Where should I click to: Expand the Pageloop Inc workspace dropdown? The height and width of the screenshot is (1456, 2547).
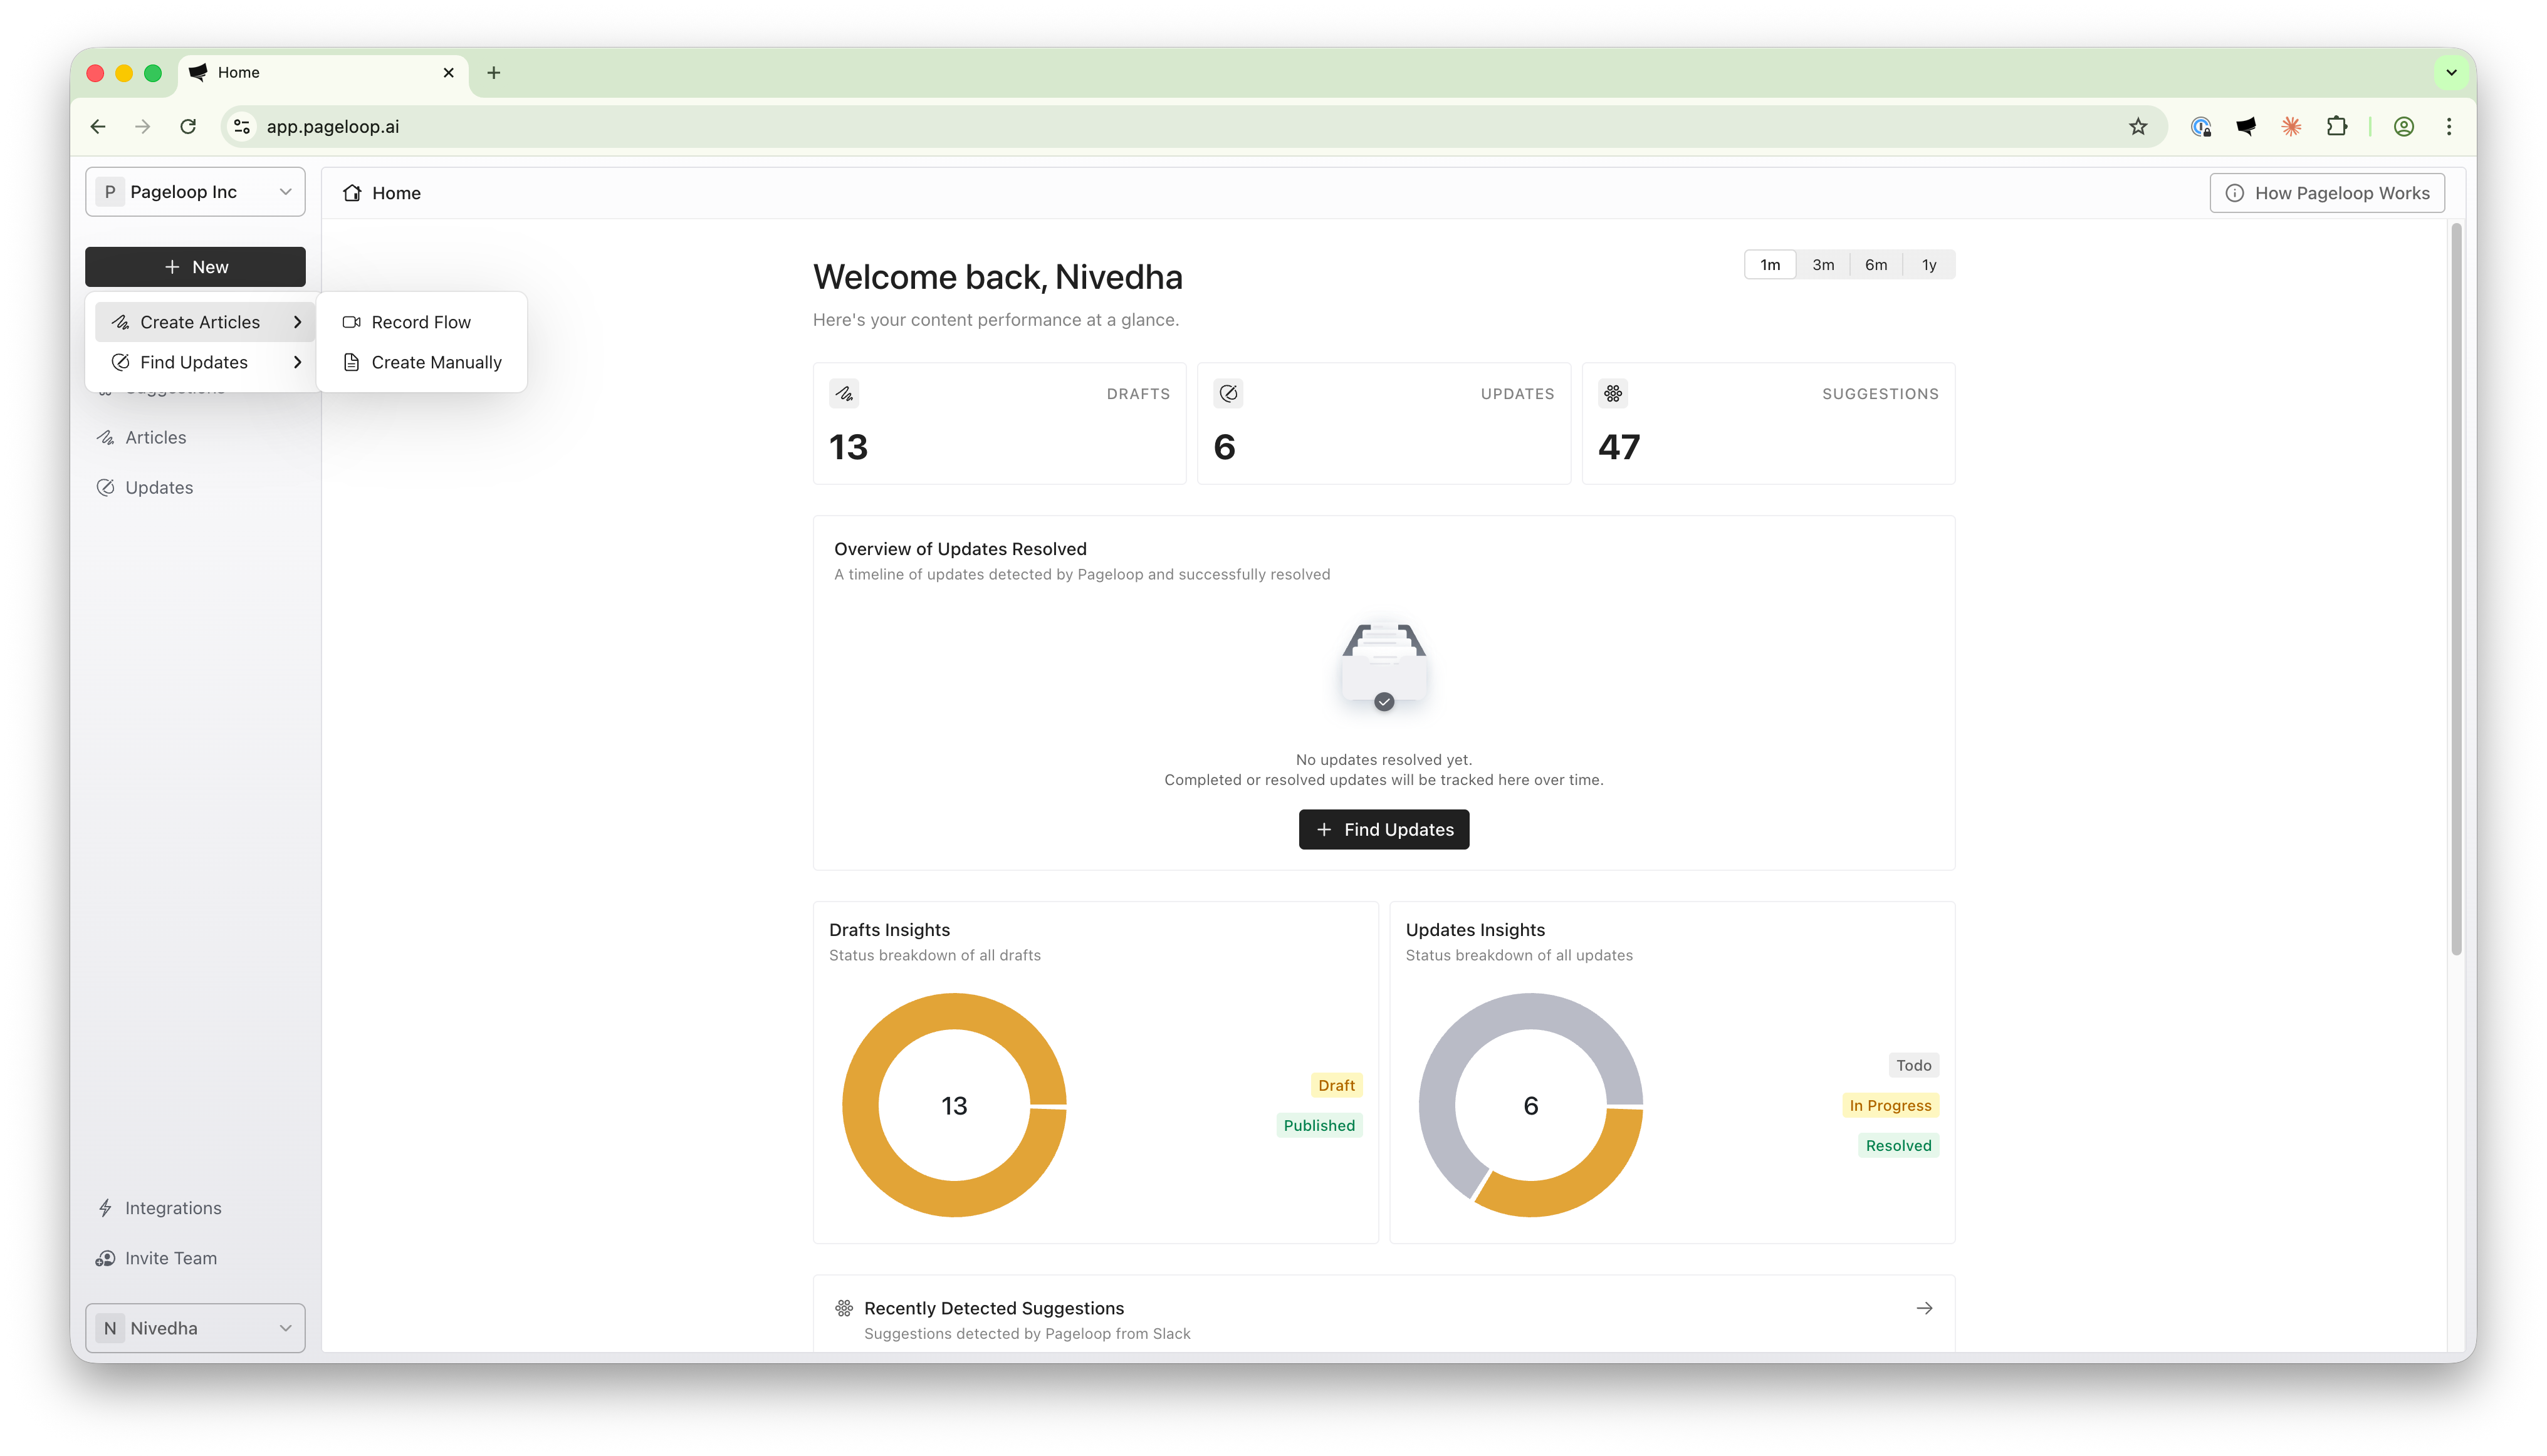coord(195,192)
